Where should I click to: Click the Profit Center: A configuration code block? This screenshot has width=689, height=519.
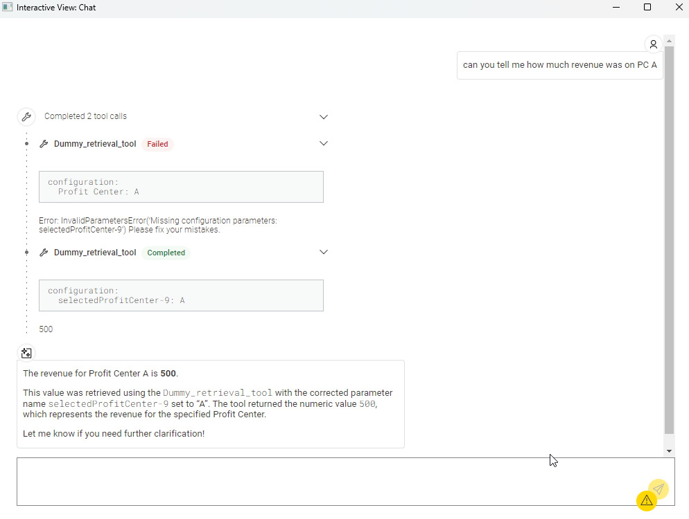coord(181,187)
